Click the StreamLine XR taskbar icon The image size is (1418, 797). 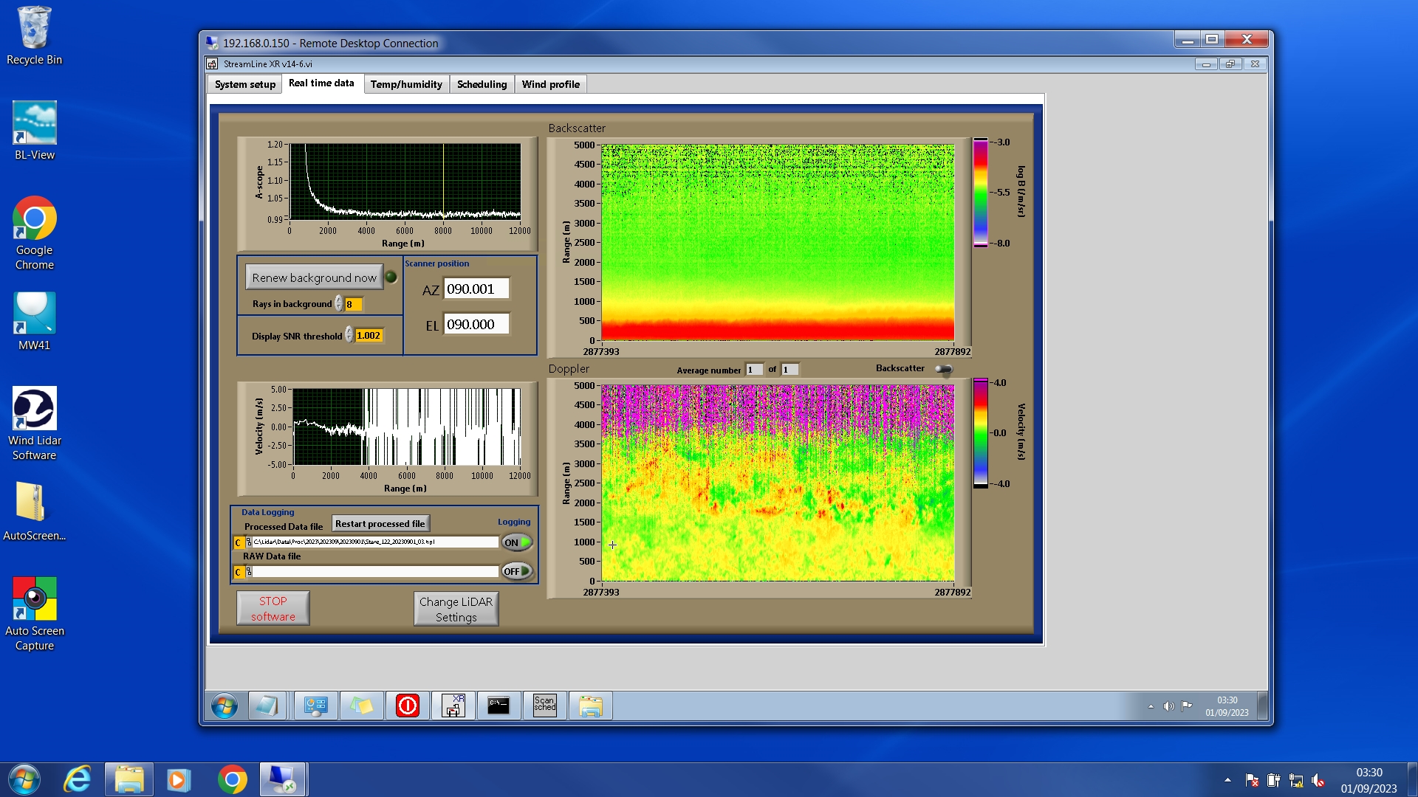click(453, 705)
